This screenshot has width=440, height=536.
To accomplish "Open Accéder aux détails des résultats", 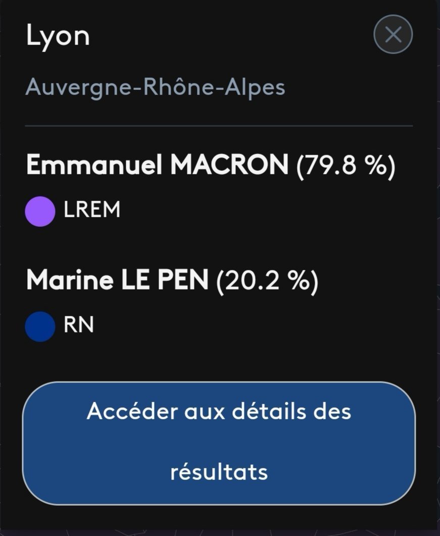I will point(219,443).
